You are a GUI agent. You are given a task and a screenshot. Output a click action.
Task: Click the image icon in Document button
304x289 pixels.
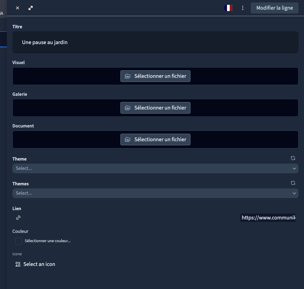(128, 140)
